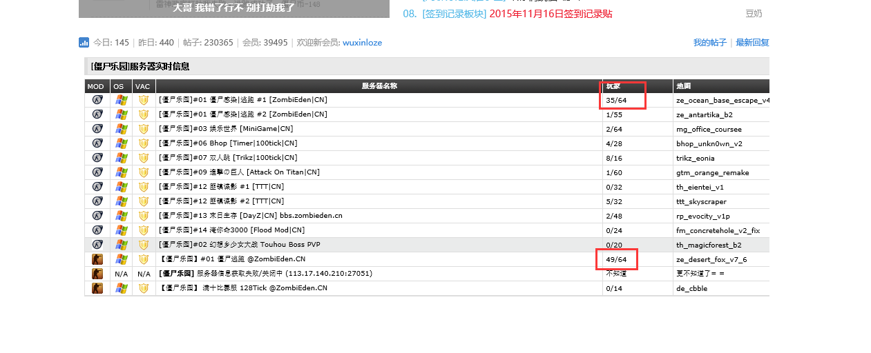The width and height of the screenshot is (871, 353).
Task: Click the [签到记录板块] board link
Action: (x=454, y=14)
